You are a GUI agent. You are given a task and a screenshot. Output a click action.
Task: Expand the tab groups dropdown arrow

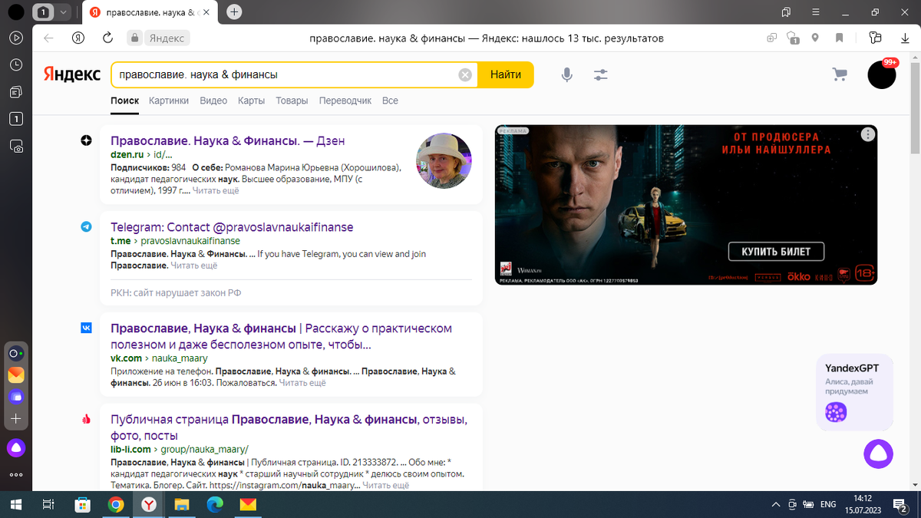pos(63,12)
